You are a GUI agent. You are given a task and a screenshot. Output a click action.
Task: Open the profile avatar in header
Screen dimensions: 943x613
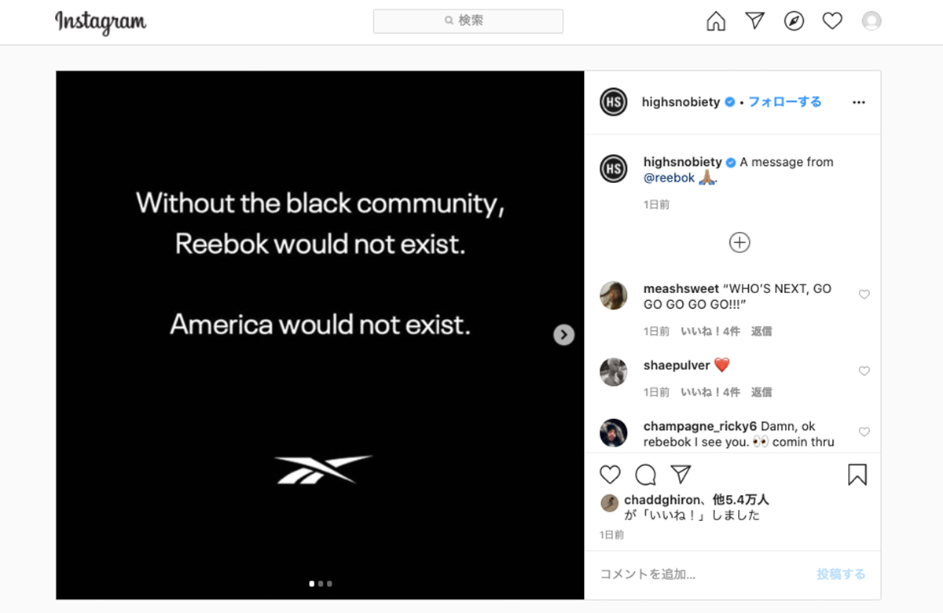coord(871,21)
